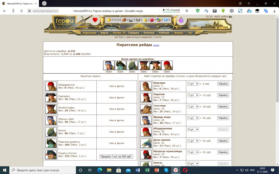The image size is (279, 174).
Task: Open Windows notification center icon
Action: point(272,170)
